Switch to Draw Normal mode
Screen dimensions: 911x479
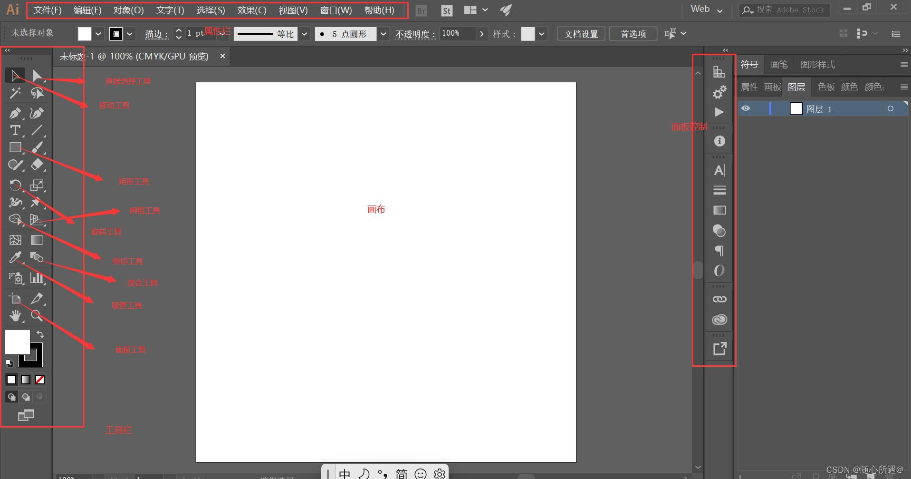point(11,397)
